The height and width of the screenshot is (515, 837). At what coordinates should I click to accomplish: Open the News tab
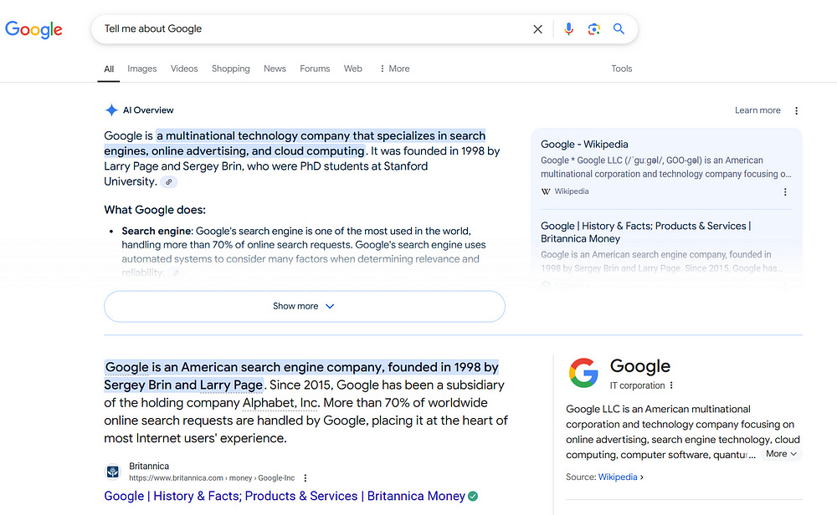pyautogui.click(x=275, y=69)
